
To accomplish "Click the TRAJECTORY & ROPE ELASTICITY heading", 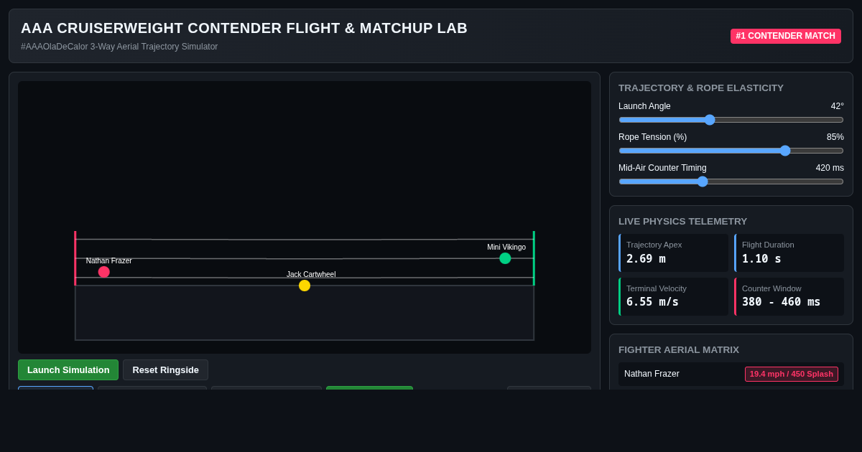I will pos(701,88).
